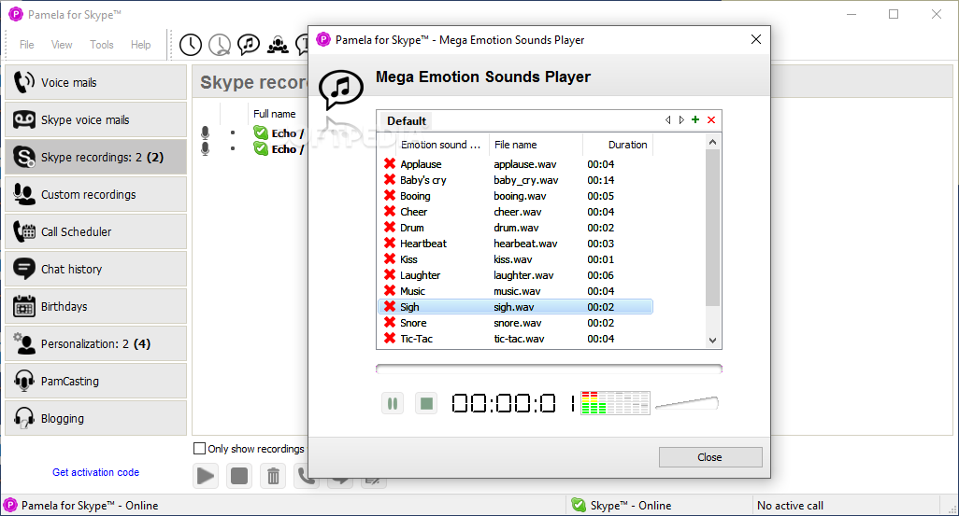Click No active call status text
This screenshot has width=959, height=516.
coord(790,505)
